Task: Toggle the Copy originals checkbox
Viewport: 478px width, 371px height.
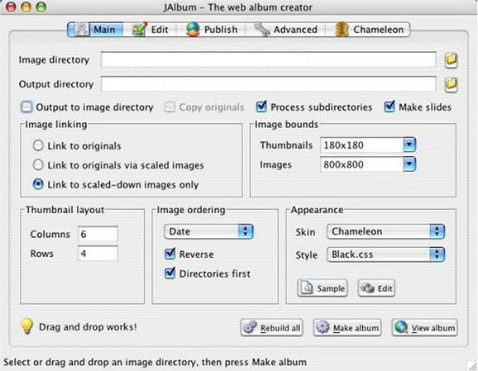Action: 170,107
